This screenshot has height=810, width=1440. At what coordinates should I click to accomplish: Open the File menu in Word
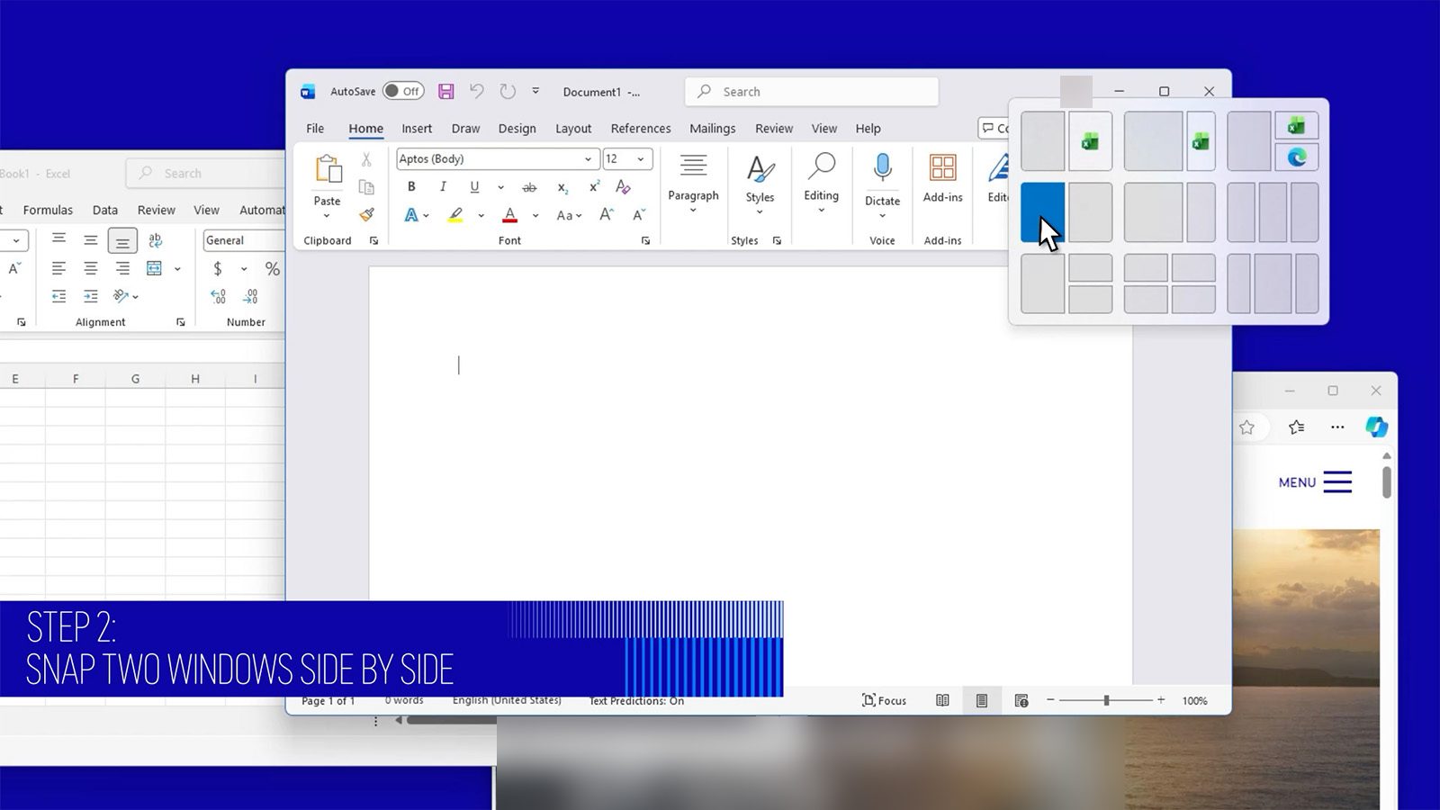(x=315, y=129)
